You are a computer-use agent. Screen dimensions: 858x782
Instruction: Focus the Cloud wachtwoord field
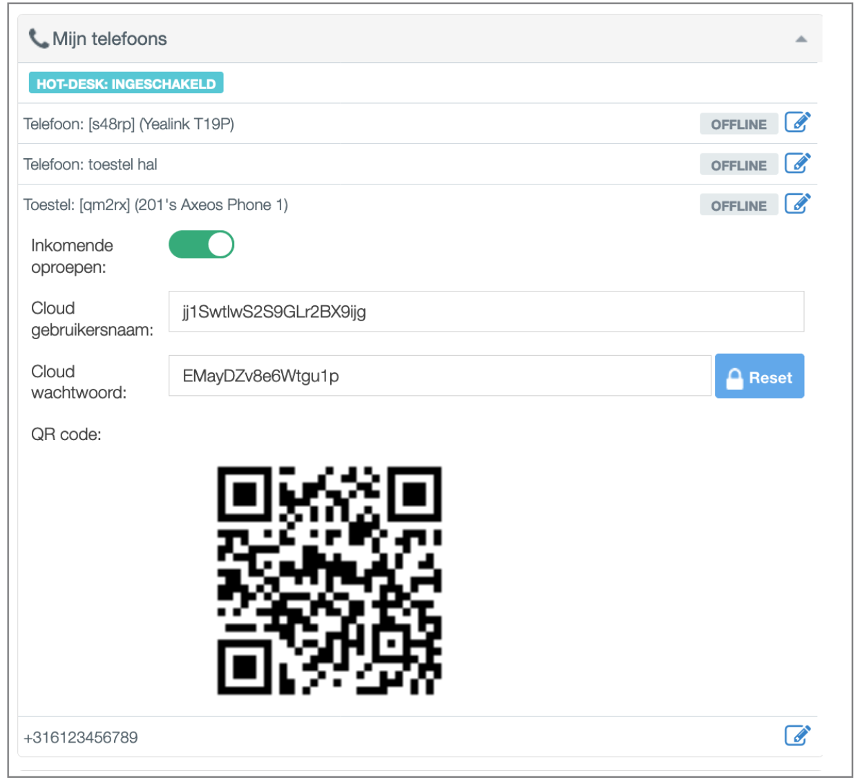(439, 376)
